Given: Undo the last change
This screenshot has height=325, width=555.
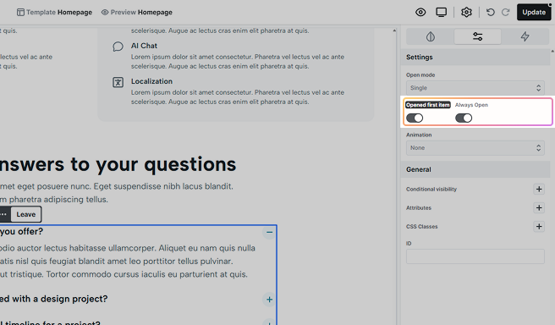Looking at the screenshot, I should [490, 13].
